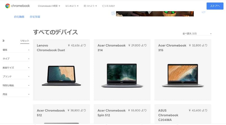Go to the ビジネス向け page
This screenshot has width=226, height=125.
click(x=108, y=6)
